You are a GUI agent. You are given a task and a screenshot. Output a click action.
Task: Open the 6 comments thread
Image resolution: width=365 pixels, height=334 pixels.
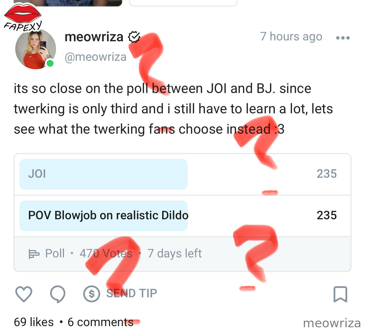point(100,322)
